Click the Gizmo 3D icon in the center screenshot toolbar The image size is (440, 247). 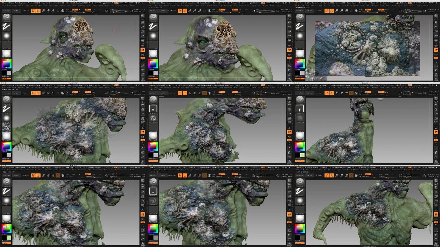coord(204,93)
